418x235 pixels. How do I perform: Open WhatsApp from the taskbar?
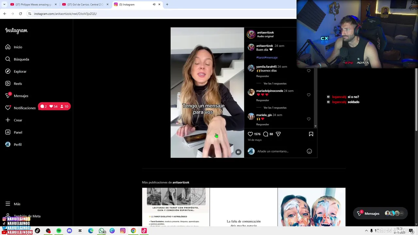coord(102,231)
